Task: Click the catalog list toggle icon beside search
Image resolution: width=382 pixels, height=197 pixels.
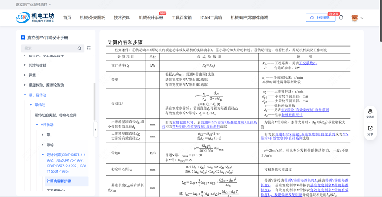Action: pyautogui.click(x=89, y=48)
